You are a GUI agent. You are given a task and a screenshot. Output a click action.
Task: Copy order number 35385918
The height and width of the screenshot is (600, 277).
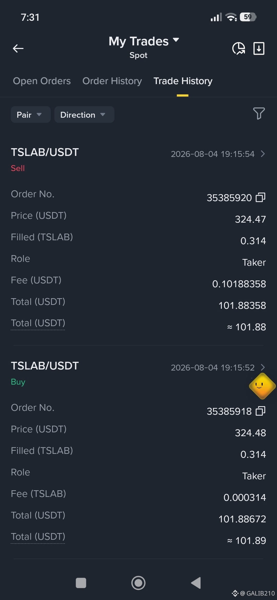(x=260, y=411)
